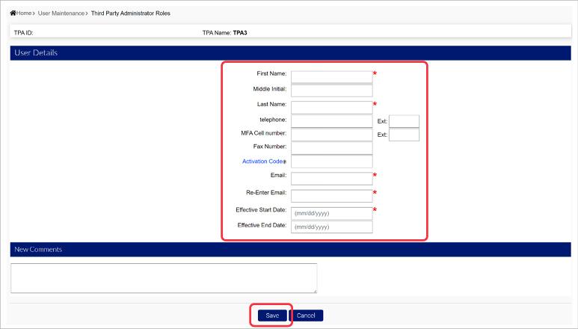Select the MFA Cell number field
Viewport: 578px width, 329px height.
[331, 135]
